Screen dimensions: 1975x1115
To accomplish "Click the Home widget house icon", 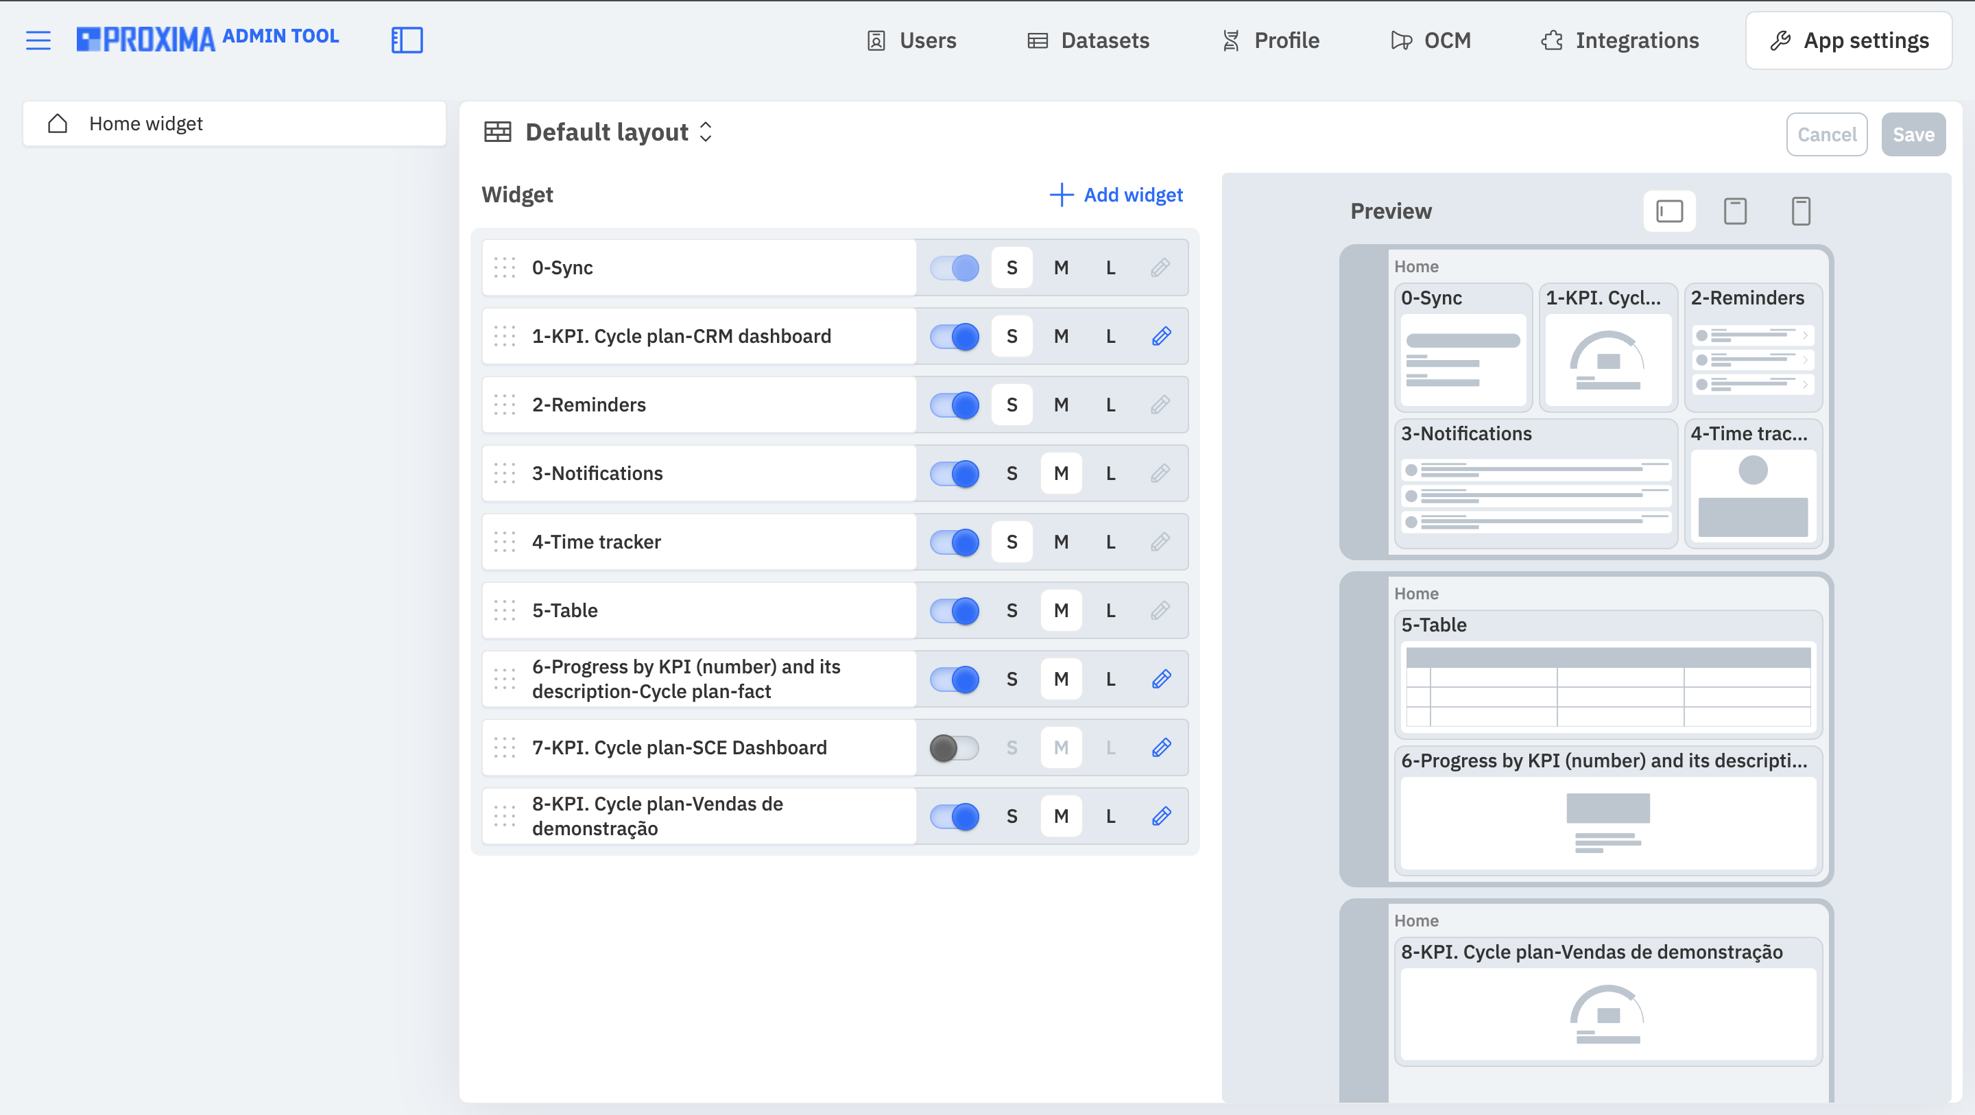I will [x=58, y=123].
